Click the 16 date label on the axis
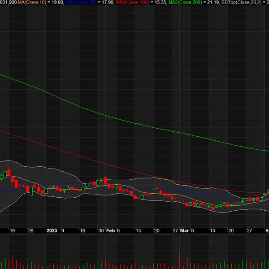This screenshot has width=269, height=269. pos(82,230)
